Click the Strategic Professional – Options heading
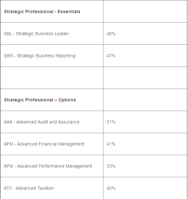188x199 pixels. 40,100
